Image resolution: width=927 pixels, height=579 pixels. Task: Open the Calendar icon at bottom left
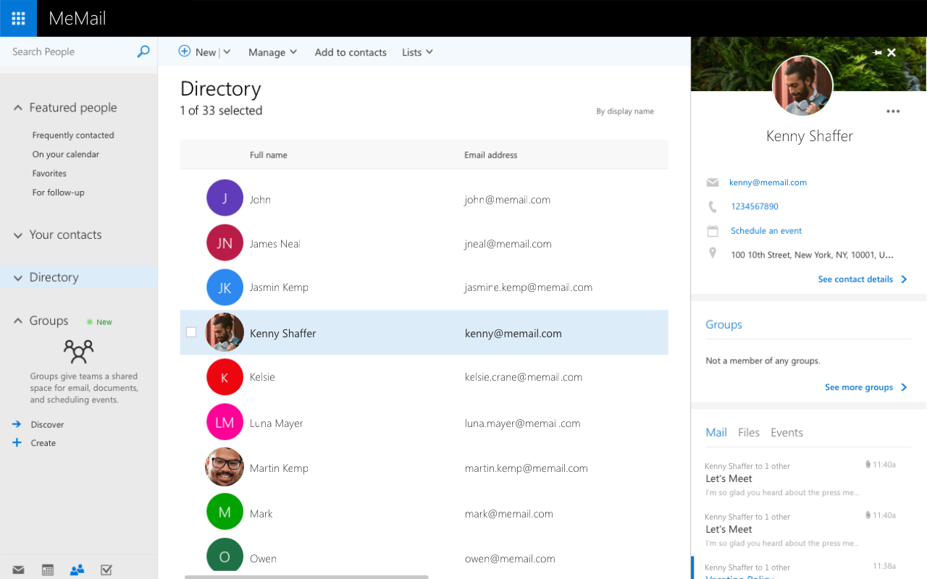pyautogui.click(x=47, y=570)
